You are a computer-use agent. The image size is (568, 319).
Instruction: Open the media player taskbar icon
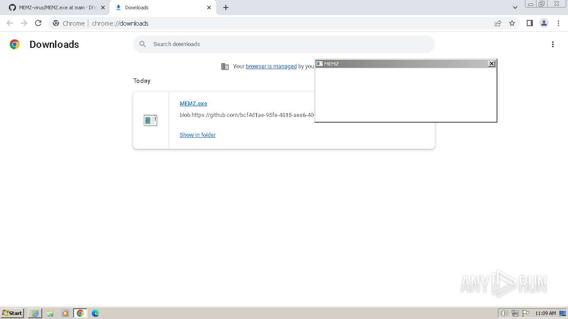coord(65,313)
